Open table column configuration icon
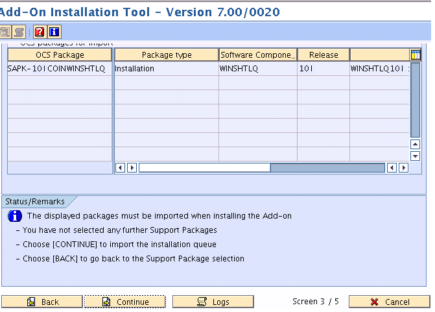The image size is (435, 312). [x=416, y=54]
